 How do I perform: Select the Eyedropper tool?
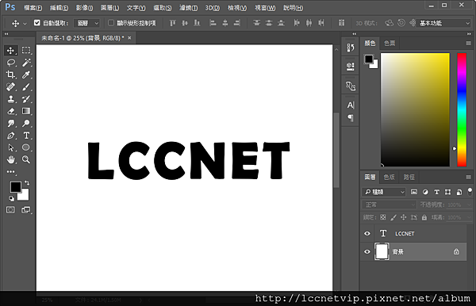click(x=26, y=75)
